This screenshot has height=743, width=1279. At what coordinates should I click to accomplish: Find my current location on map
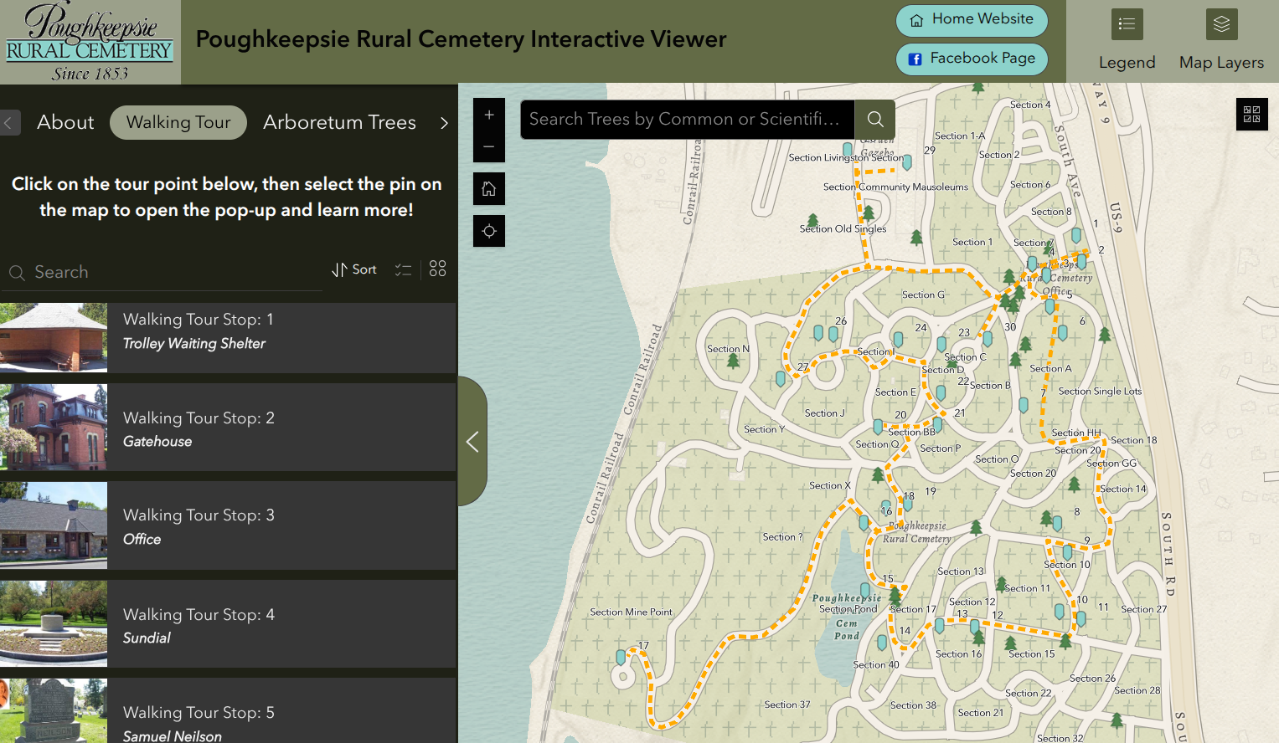[489, 231]
